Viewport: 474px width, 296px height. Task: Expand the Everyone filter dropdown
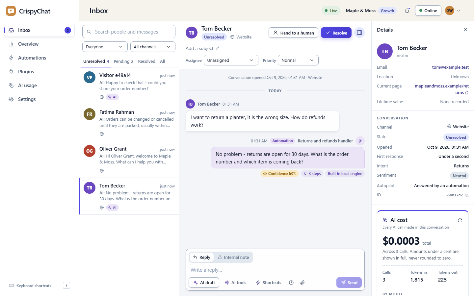click(x=105, y=47)
